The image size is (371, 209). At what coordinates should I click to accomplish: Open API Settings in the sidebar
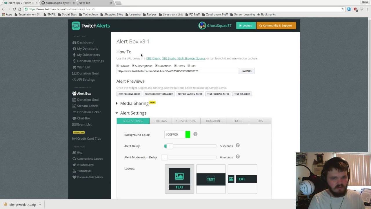click(83, 80)
